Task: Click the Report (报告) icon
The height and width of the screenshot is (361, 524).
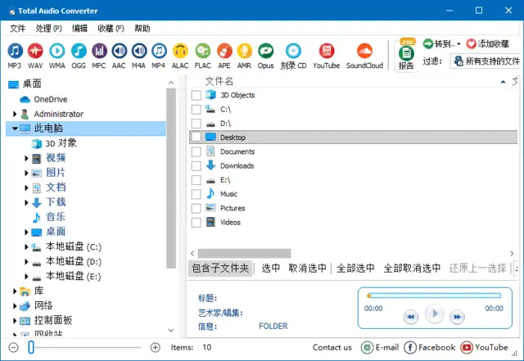Action: 406,56
